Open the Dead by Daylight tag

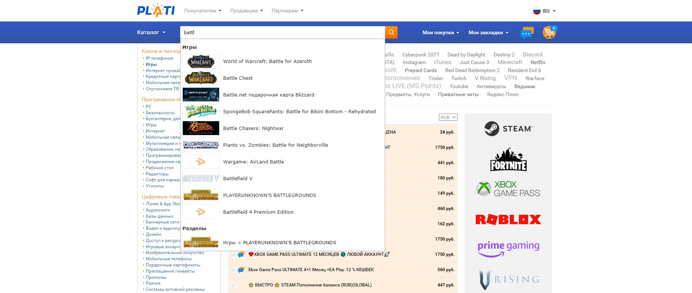coord(466,55)
